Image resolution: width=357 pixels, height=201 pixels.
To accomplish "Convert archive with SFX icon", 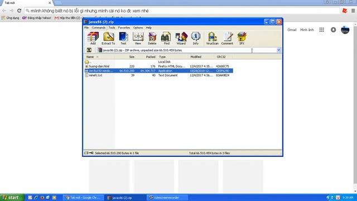I will pos(242,38).
